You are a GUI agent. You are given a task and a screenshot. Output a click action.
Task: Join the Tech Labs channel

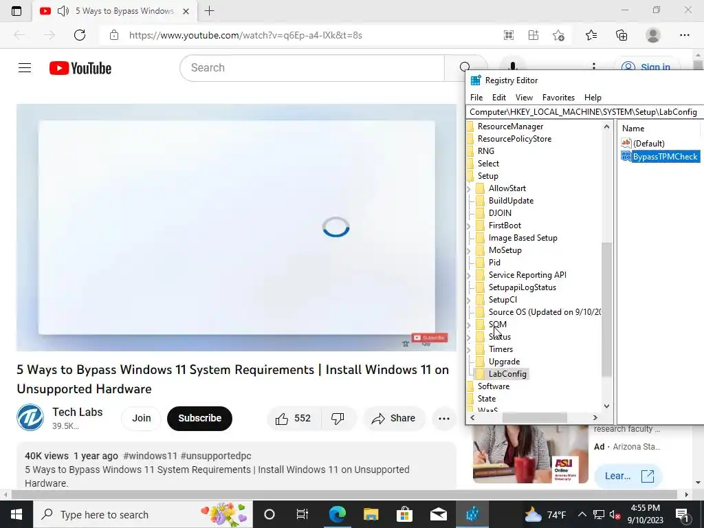[142, 419]
